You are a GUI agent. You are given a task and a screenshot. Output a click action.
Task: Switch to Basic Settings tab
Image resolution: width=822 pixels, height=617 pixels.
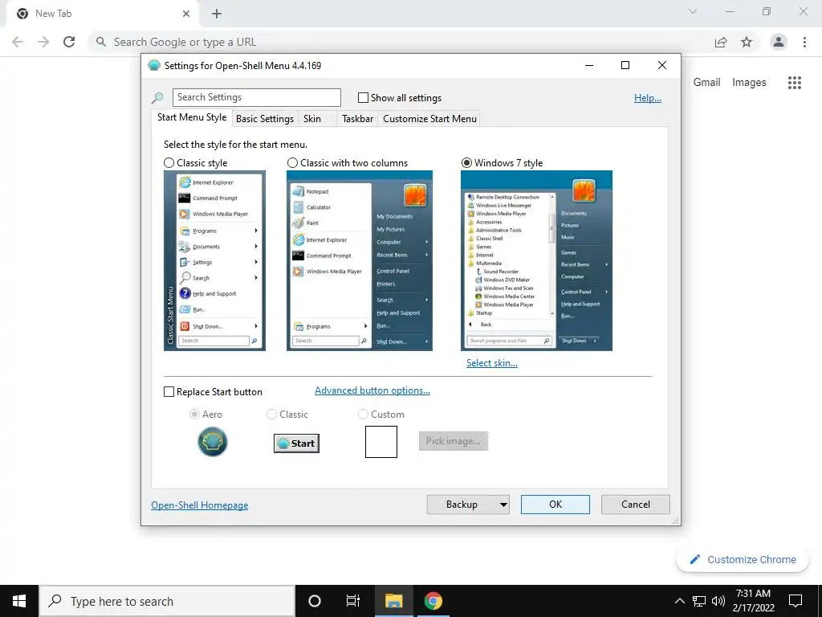[265, 119]
